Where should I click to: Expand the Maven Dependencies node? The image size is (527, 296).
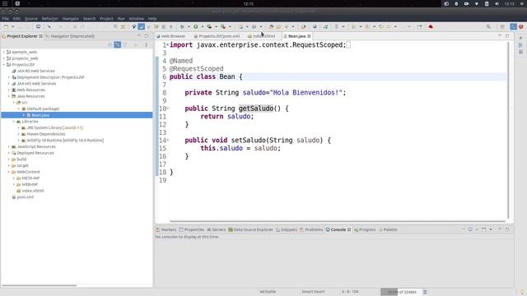[19, 134]
